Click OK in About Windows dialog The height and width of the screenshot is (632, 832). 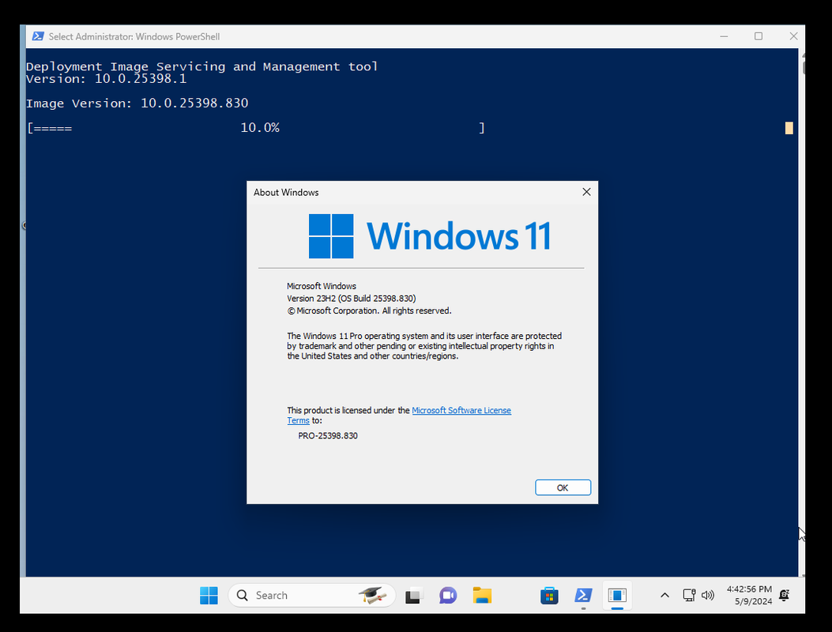pyautogui.click(x=563, y=487)
